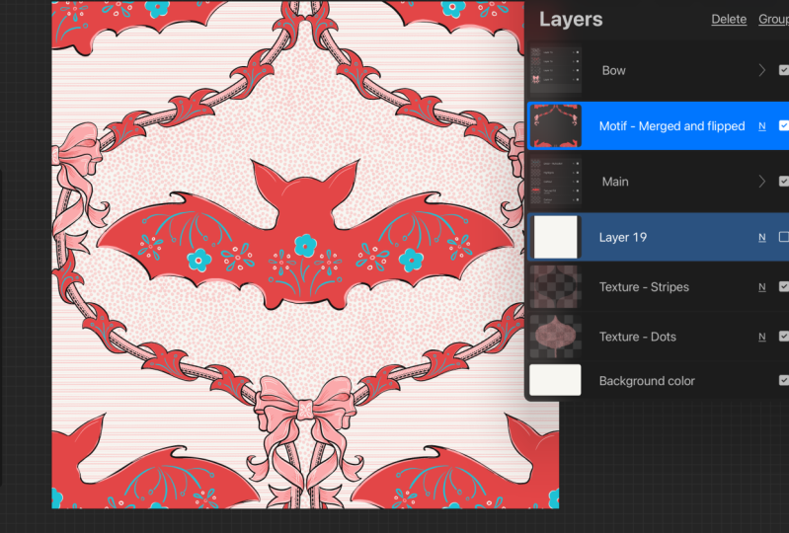Select the Motif - Merged and flipped thumbnail
This screenshot has width=789, height=533.
tap(556, 125)
